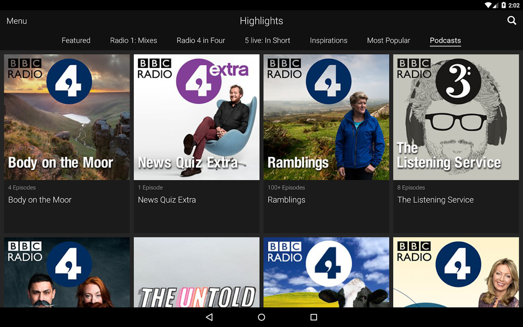Click the '4 Episodes' label
The width and height of the screenshot is (523, 327).
click(22, 187)
